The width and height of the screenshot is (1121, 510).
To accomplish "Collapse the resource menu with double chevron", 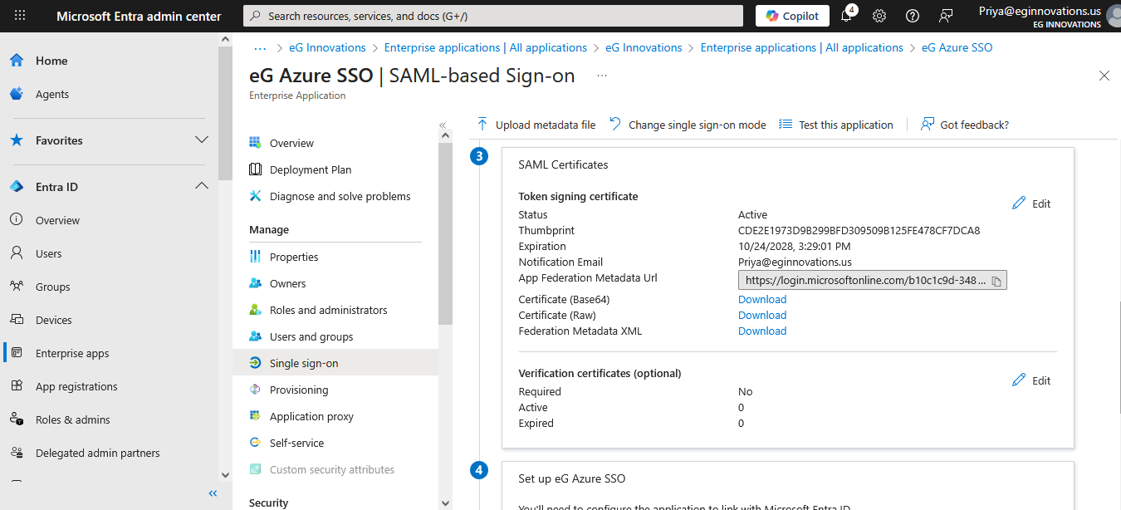I will point(443,125).
